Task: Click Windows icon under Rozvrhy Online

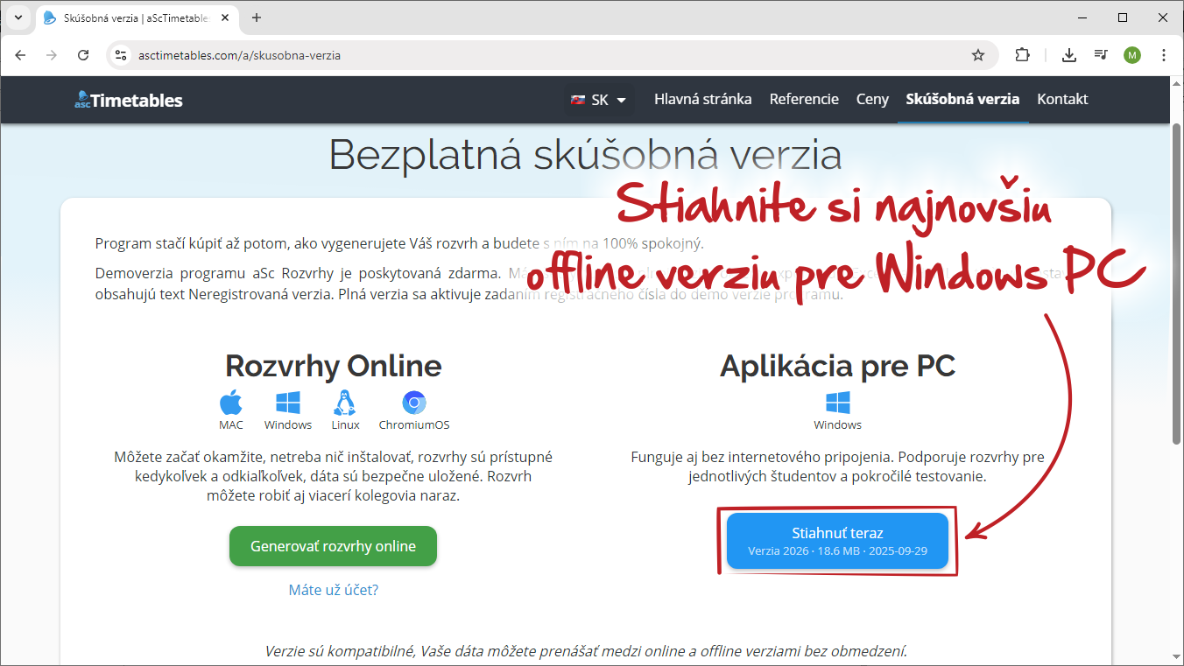Action: tap(288, 403)
